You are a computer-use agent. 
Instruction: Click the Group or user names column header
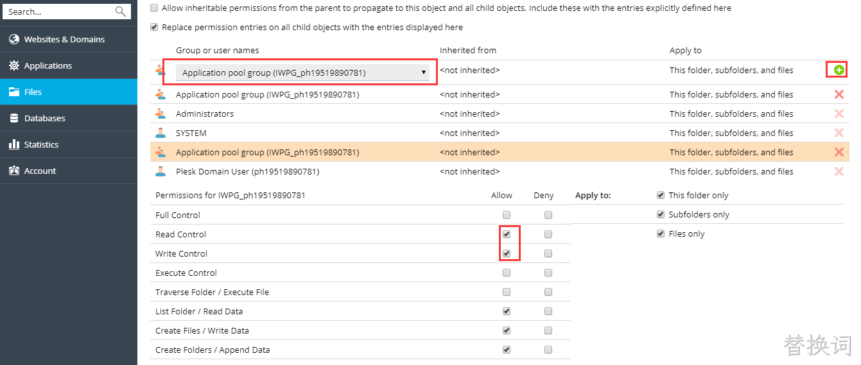click(x=218, y=50)
